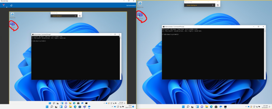Click the clipboard icon on right desktop's sharing bar
This screenshot has height=109, width=272.
218,5
